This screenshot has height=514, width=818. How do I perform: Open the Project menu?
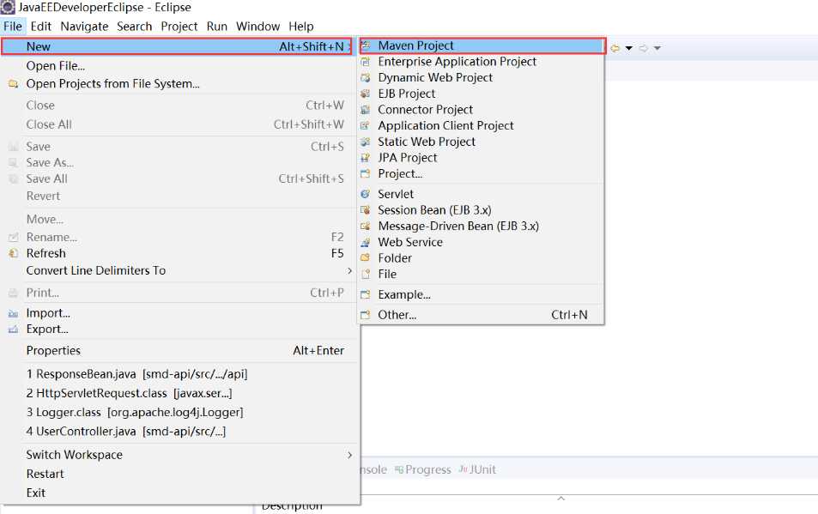pyautogui.click(x=179, y=27)
